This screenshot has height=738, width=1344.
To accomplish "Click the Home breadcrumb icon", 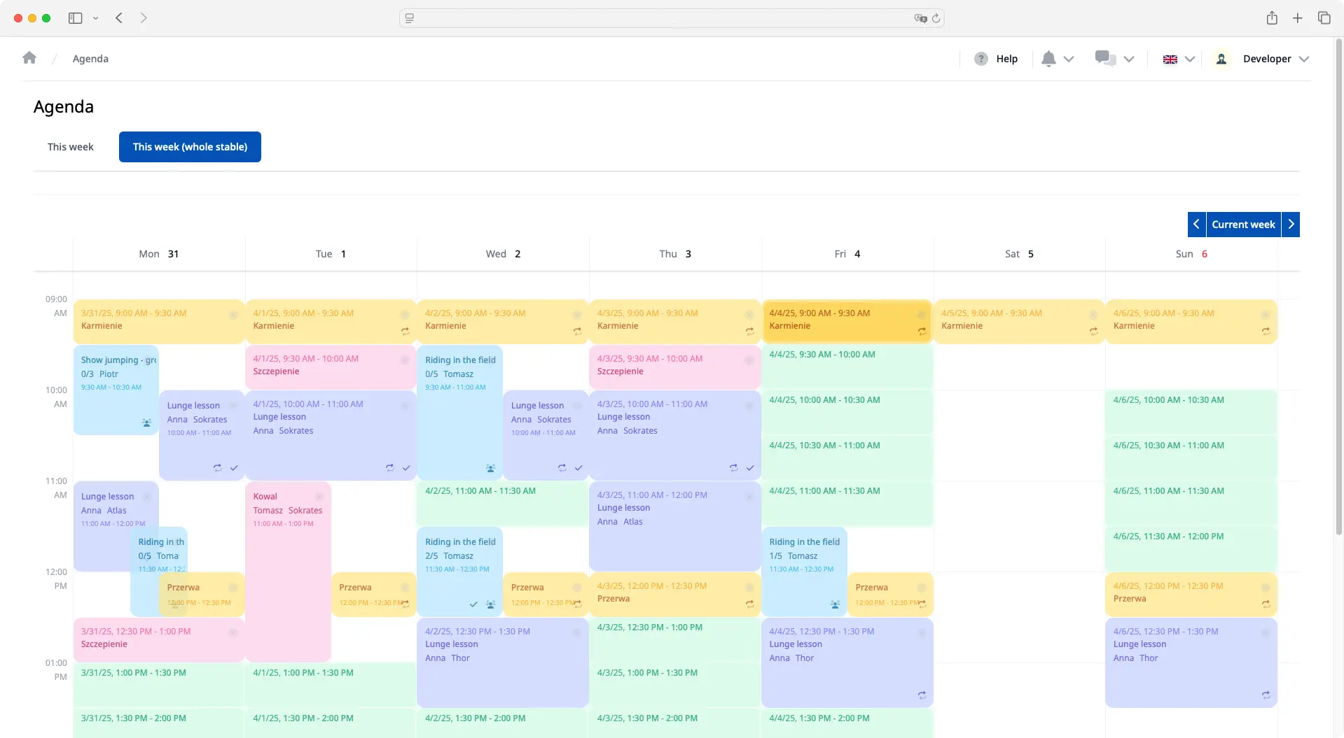I will [x=29, y=58].
